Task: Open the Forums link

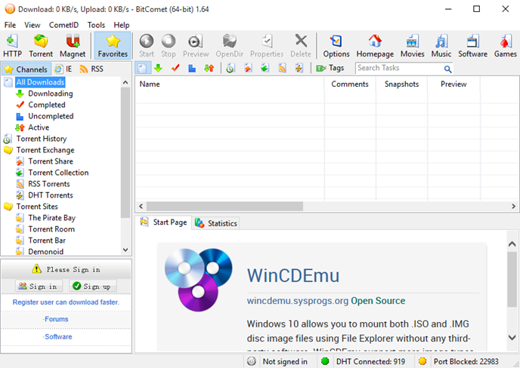Action: 56,319
